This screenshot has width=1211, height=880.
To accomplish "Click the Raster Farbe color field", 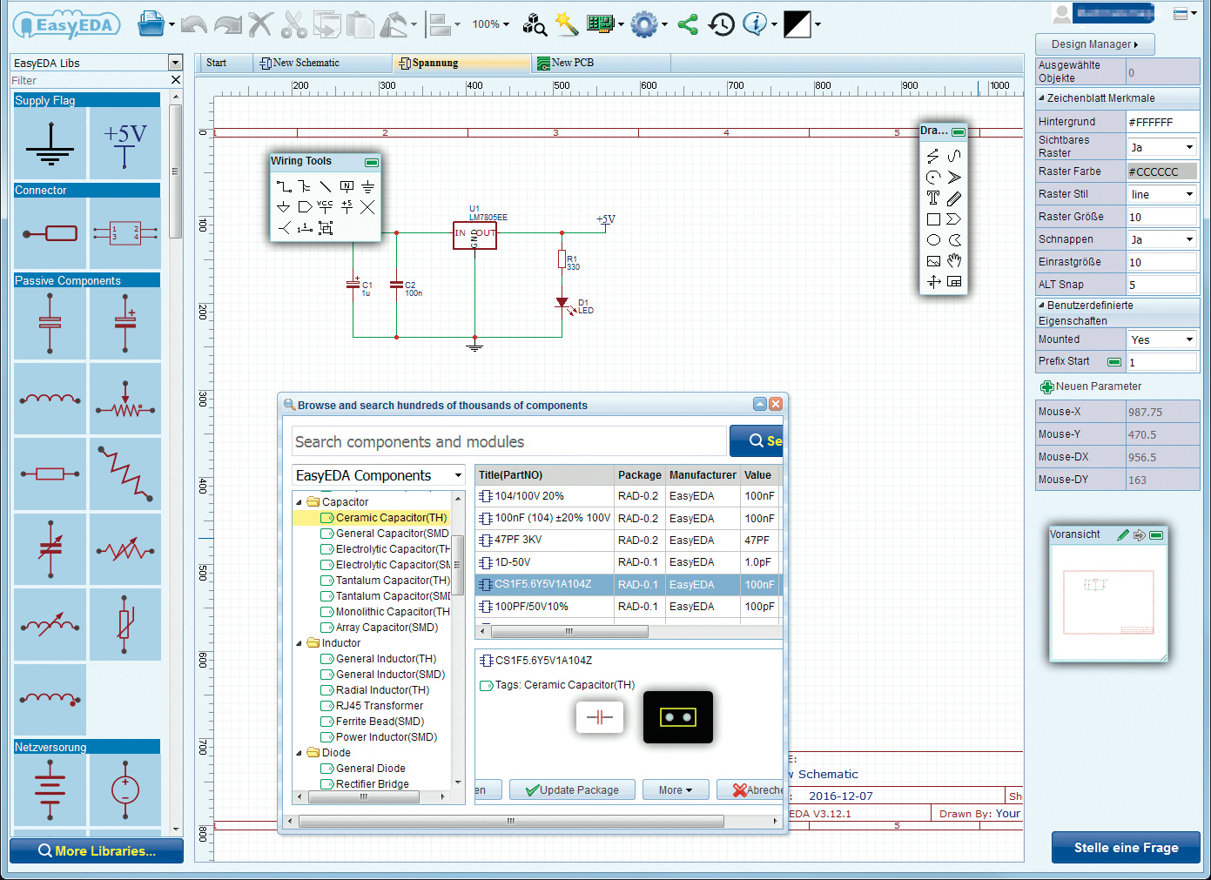I will [x=1162, y=171].
